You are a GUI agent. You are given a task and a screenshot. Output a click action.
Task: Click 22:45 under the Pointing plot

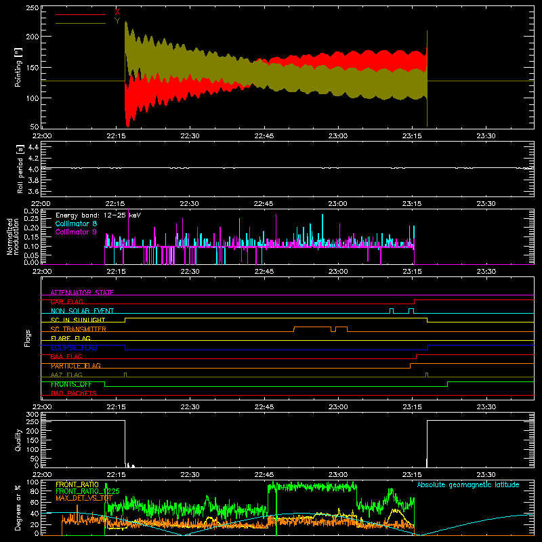264,136
